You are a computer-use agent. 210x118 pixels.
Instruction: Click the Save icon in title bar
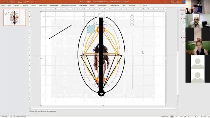(x=25, y=2)
